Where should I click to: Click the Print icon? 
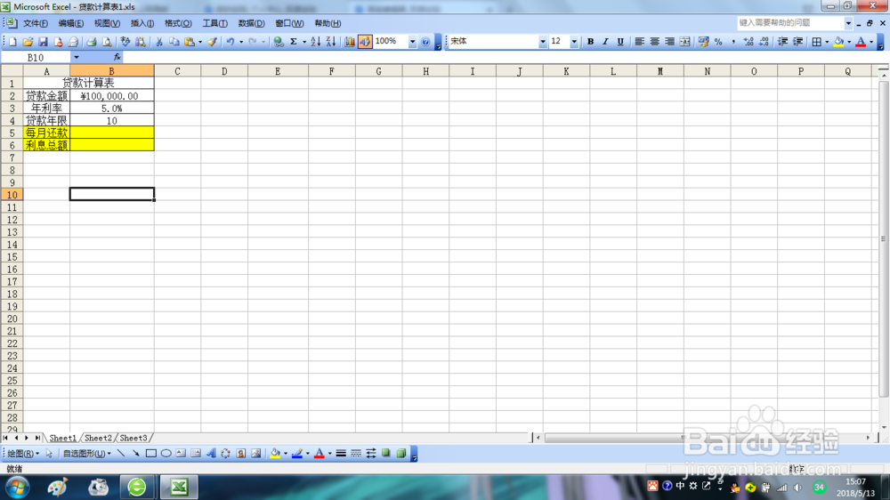[91, 42]
